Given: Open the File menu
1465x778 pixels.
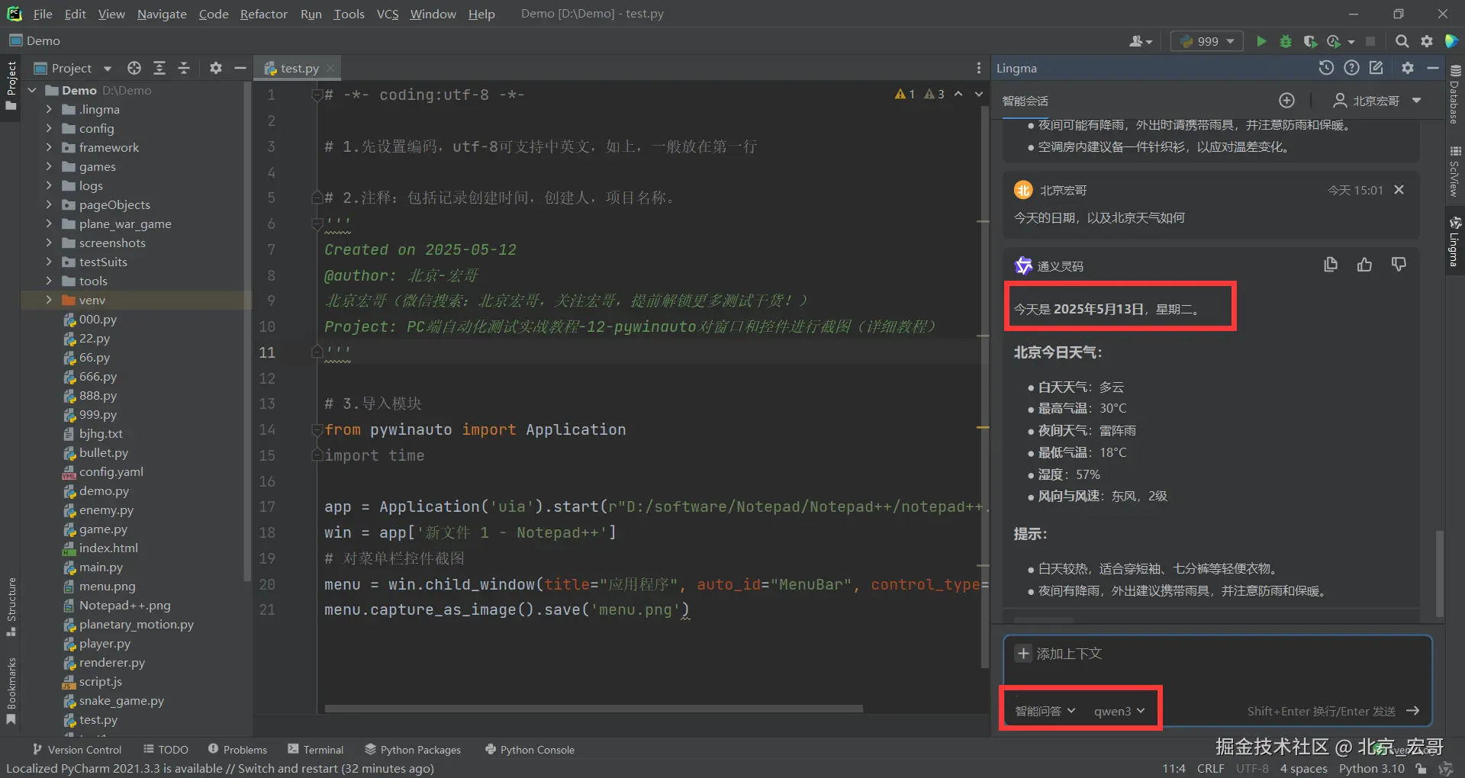Looking at the screenshot, I should click(x=43, y=14).
